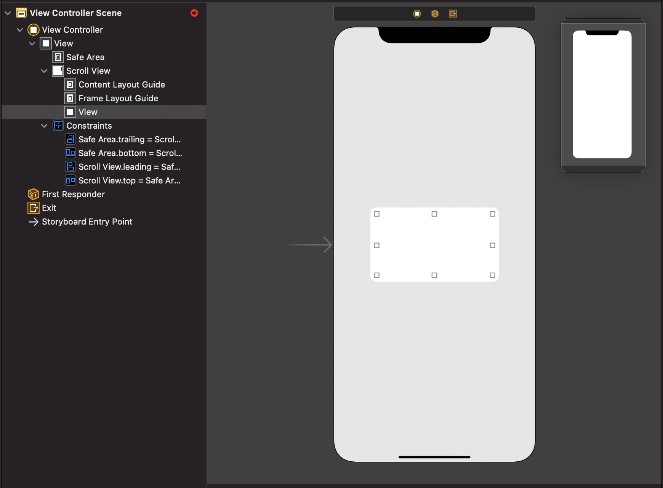Viewport: 663px width, 488px height.
Task: Collapse the View Controller tree node arrow
Action: [x=20, y=30]
